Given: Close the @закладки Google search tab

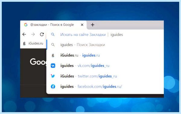Looking at the screenshot, I should [82, 25].
